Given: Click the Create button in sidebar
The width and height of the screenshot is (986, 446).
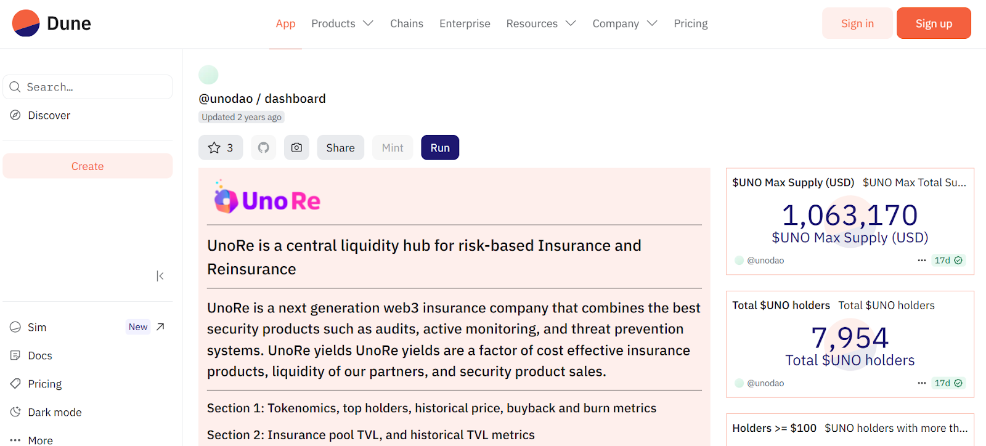Looking at the screenshot, I should pos(88,166).
